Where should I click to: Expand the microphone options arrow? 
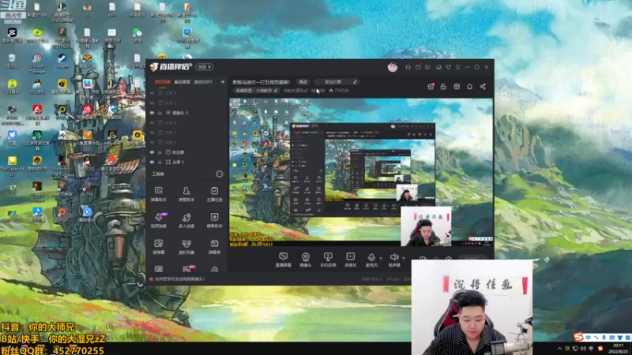click(381, 258)
